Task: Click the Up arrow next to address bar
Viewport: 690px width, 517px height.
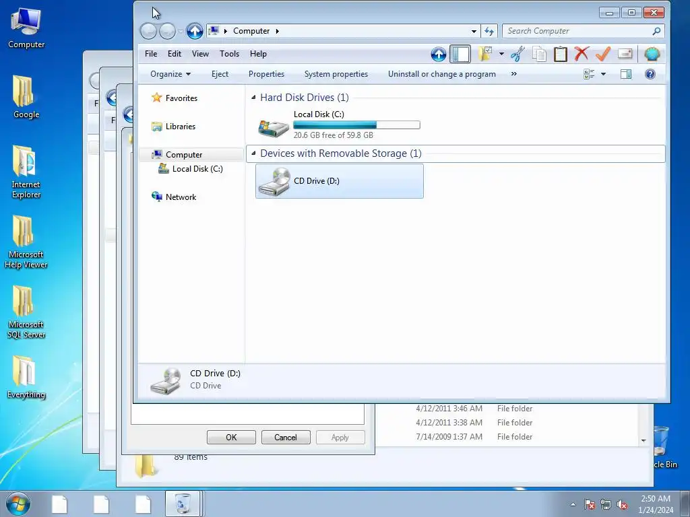Action: (x=195, y=31)
